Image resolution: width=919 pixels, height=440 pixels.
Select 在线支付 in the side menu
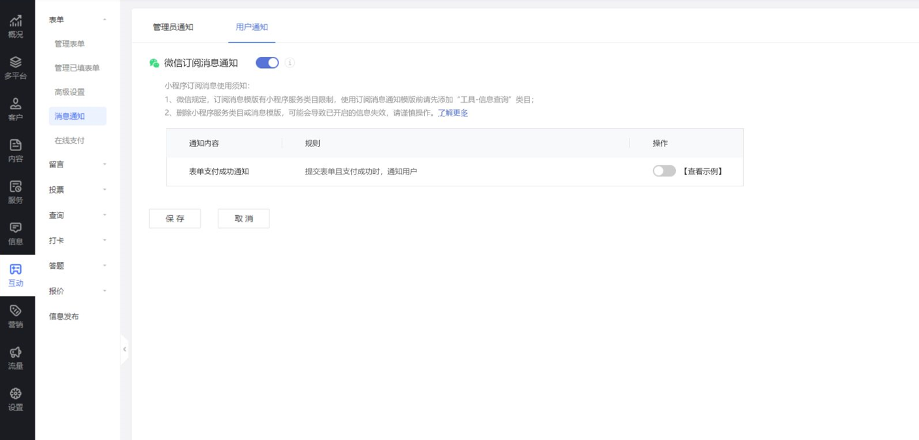(69, 141)
